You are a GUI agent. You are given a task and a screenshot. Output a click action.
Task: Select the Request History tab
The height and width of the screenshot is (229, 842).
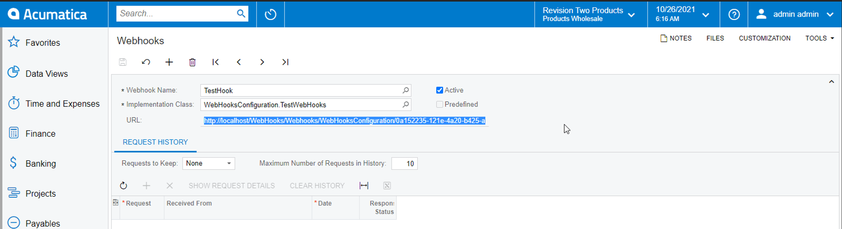(x=155, y=142)
